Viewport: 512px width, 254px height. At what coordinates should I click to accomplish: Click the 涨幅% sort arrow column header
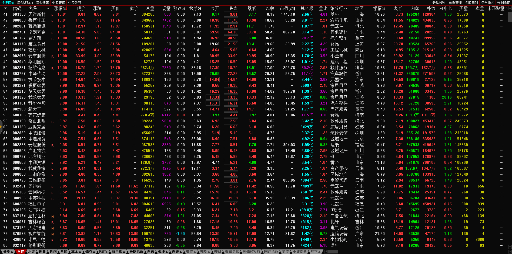click(x=60, y=8)
